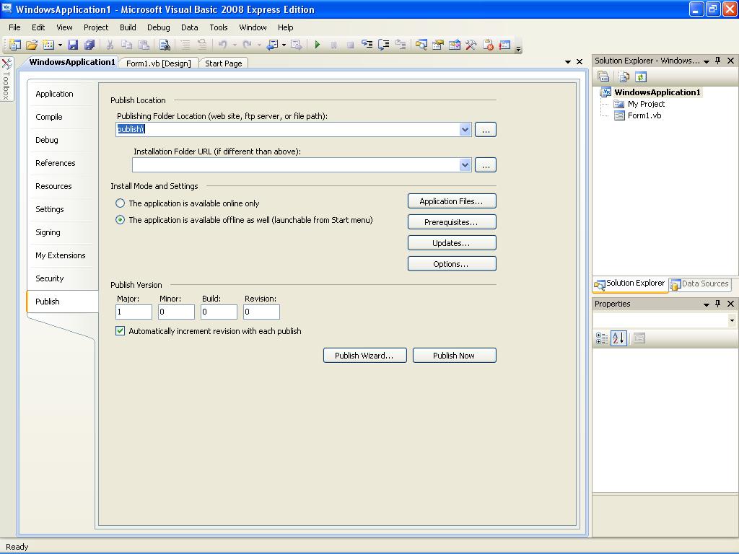Open the Debug menu
Viewport: 739px width, 554px height.
pos(158,27)
